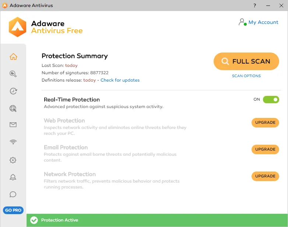Open the notifications bell icon
The height and width of the screenshot is (227, 288).
(x=13, y=177)
